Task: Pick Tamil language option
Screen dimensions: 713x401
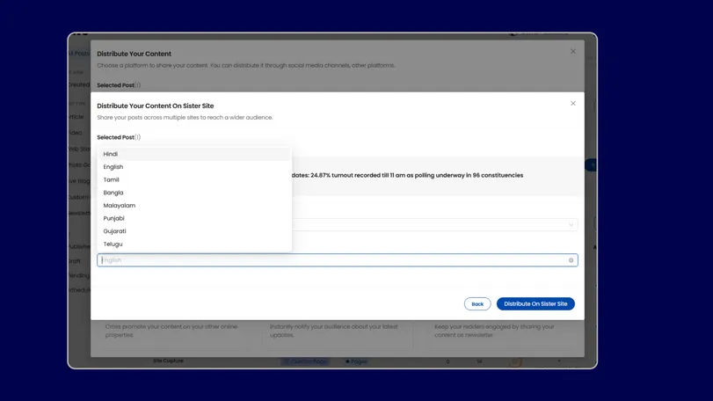Action: [194, 179]
